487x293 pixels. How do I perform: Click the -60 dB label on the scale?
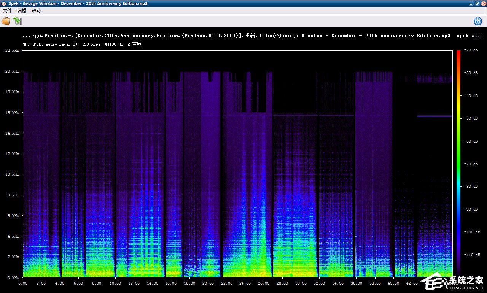(x=471, y=141)
